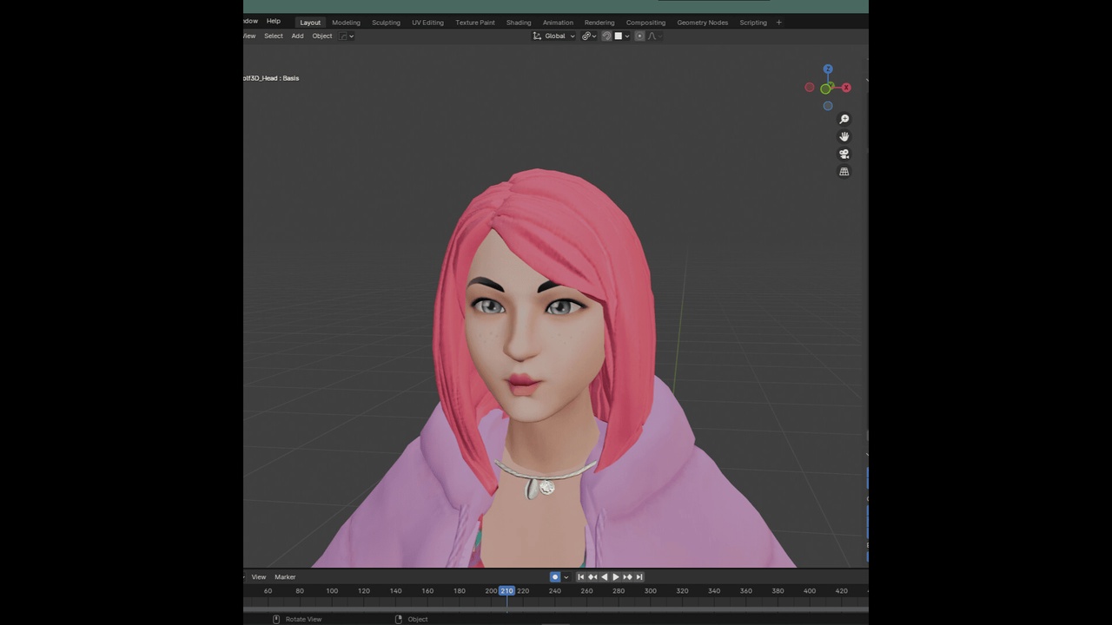This screenshot has height=625, width=1112.
Task: Play the animation in reverse
Action: coord(605,577)
